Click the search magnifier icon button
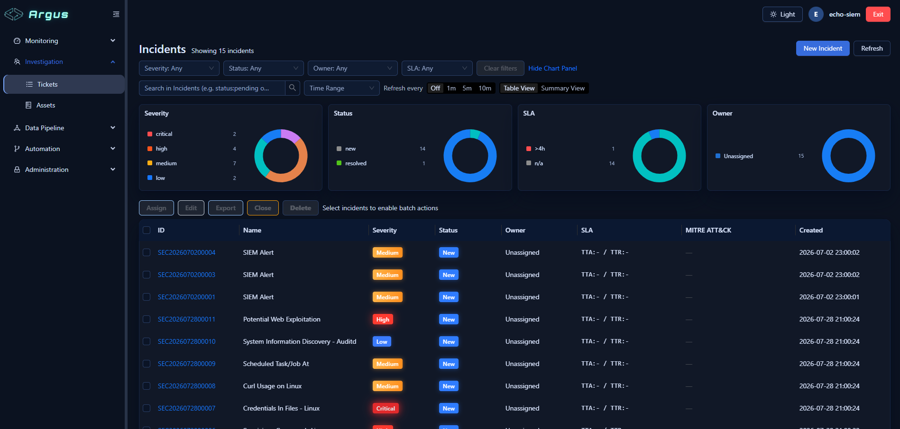This screenshot has height=429, width=900. pos(293,88)
